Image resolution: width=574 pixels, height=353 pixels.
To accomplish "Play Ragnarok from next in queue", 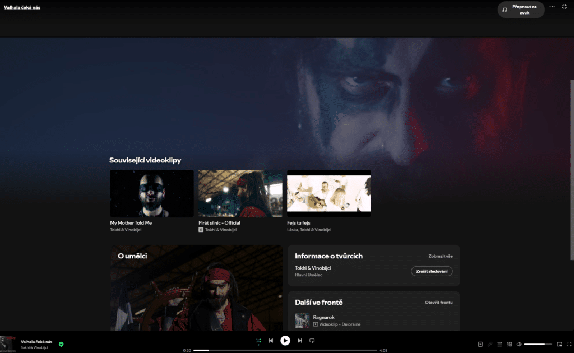I will pyautogui.click(x=323, y=317).
